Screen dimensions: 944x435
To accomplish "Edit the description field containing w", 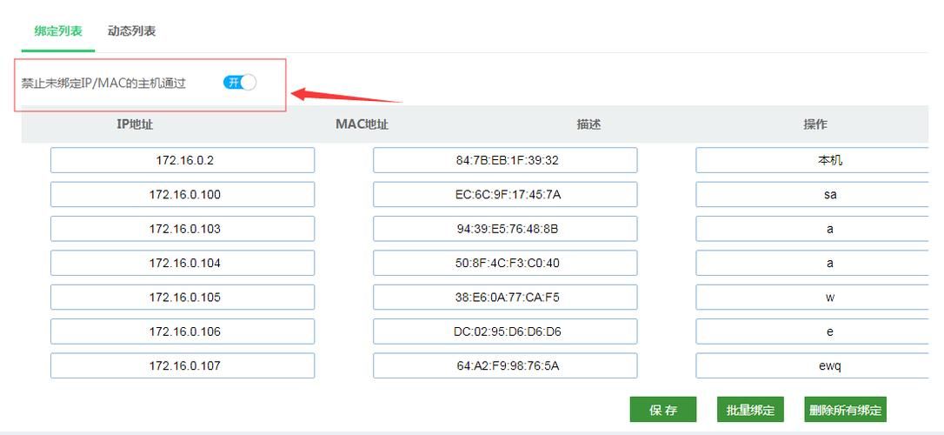I will 812,298.
